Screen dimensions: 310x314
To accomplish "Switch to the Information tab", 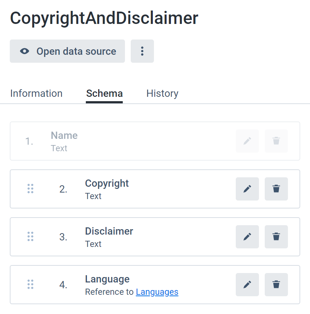I will 36,93.
